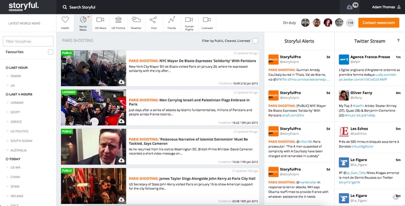Click the first on-duty avatar
405x206 pixels.
pos(305,23)
